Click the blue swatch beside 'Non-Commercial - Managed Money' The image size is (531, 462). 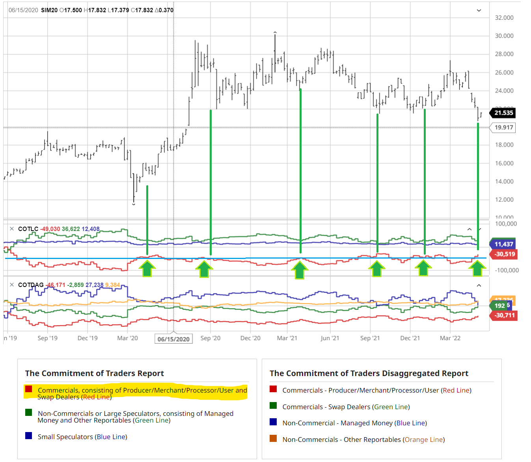(x=273, y=422)
